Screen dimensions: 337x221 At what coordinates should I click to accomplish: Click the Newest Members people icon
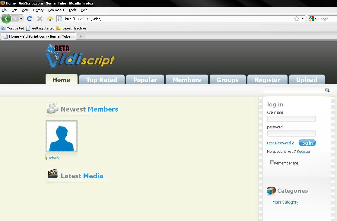coord(52,108)
